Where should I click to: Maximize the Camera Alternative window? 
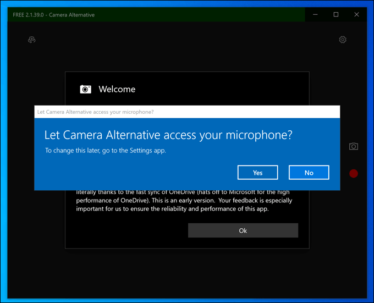point(336,15)
